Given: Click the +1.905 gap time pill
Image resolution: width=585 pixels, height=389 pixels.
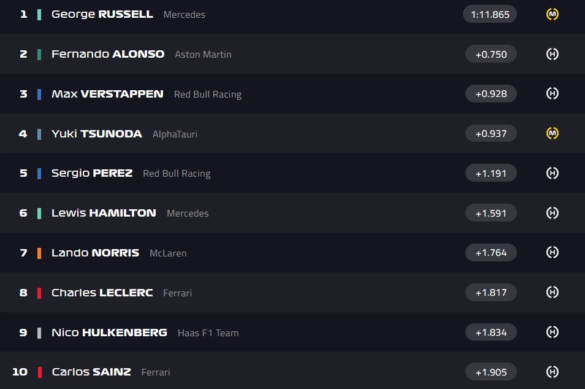Looking at the screenshot, I should pos(491,372).
